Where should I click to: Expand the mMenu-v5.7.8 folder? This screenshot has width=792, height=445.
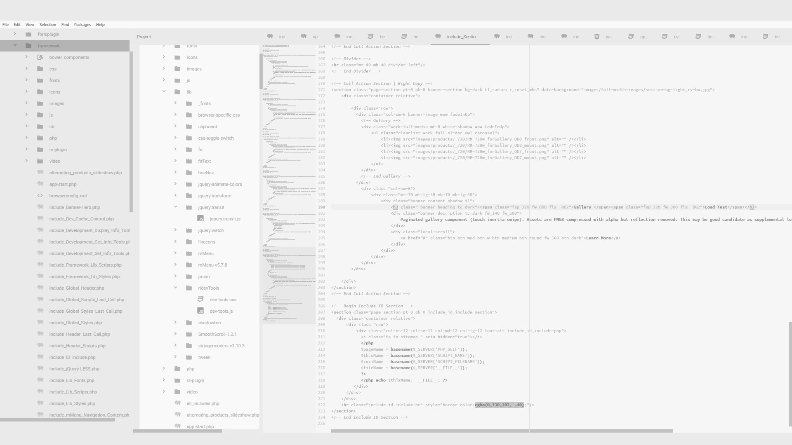click(175, 265)
